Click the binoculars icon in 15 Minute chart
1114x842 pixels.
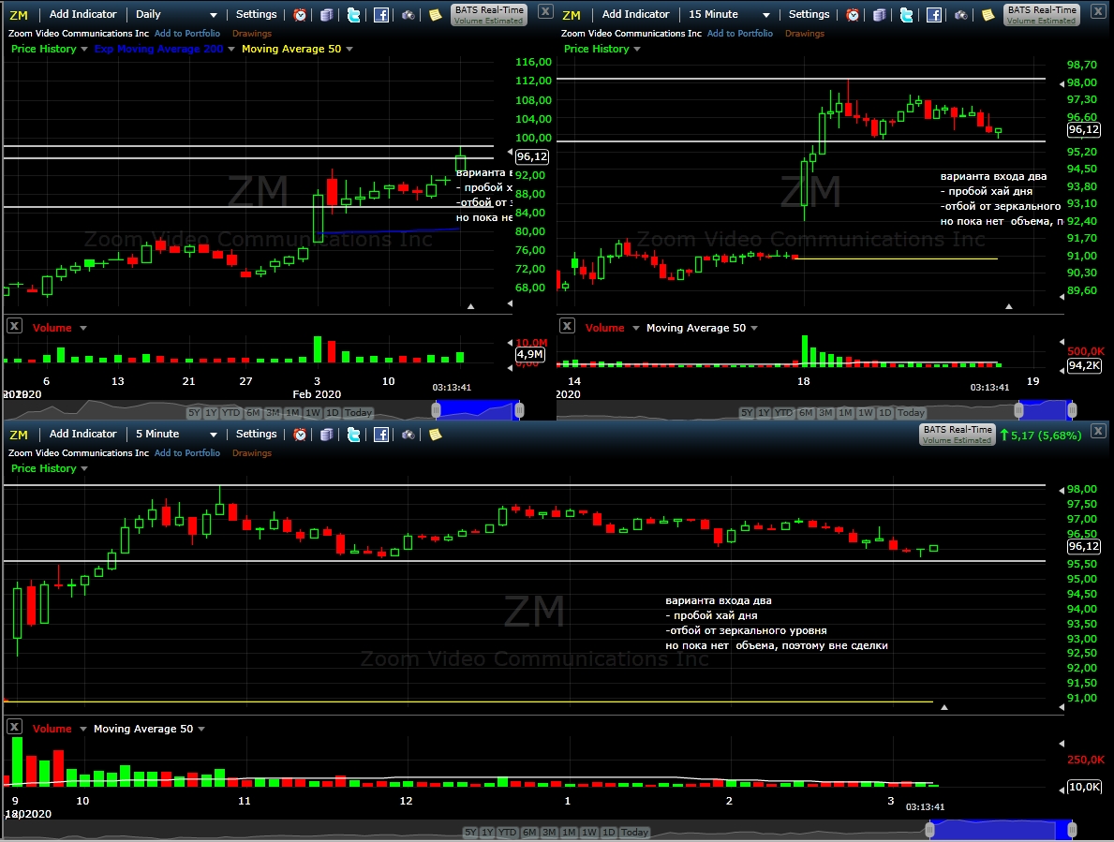pyautogui.click(x=960, y=14)
